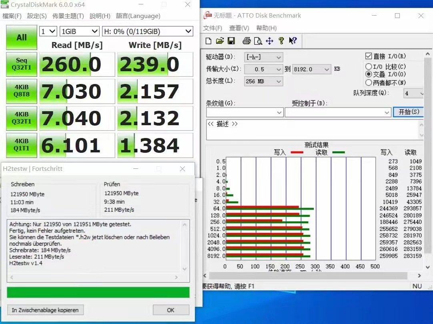Open the 受控制于 dropdown
This screenshot has height=324, width=433.
click(338, 112)
